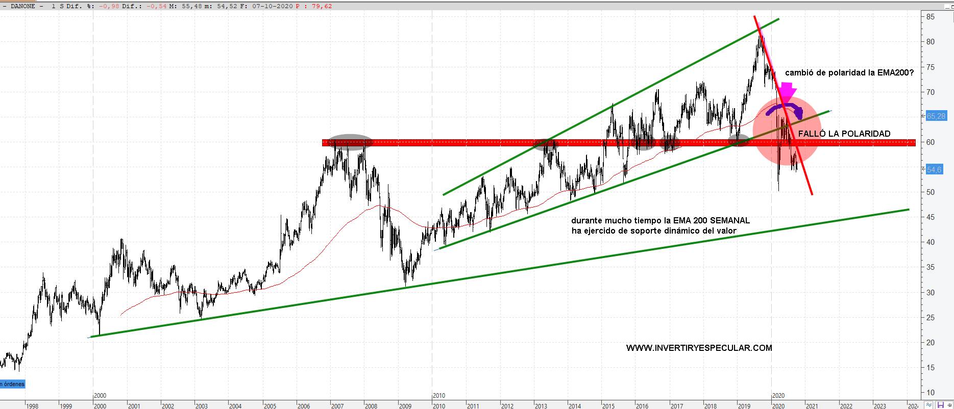Image resolution: width=954 pixels, height=409 pixels.
Task: Click the blue 'órdenes' tab at bottom left
Action: [x=13, y=384]
